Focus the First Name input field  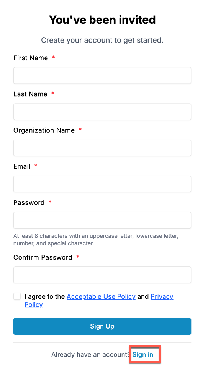point(102,76)
